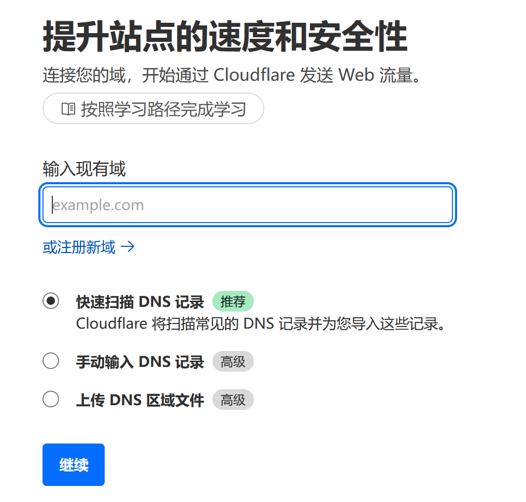This screenshot has height=502, width=526.
Task: Click the 手动输入 DNS 记录 label text
Action: pos(140,362)
